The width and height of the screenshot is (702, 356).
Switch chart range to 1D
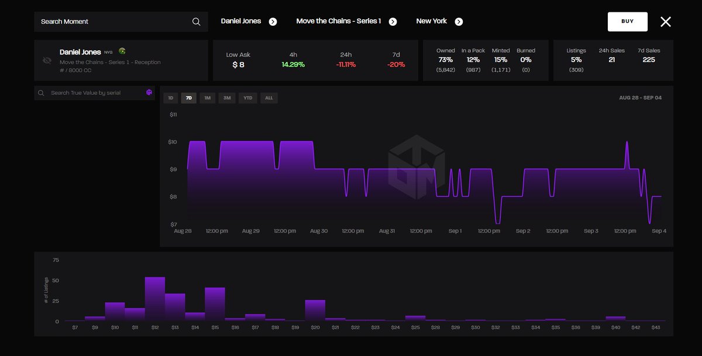[x=171, y=98]
